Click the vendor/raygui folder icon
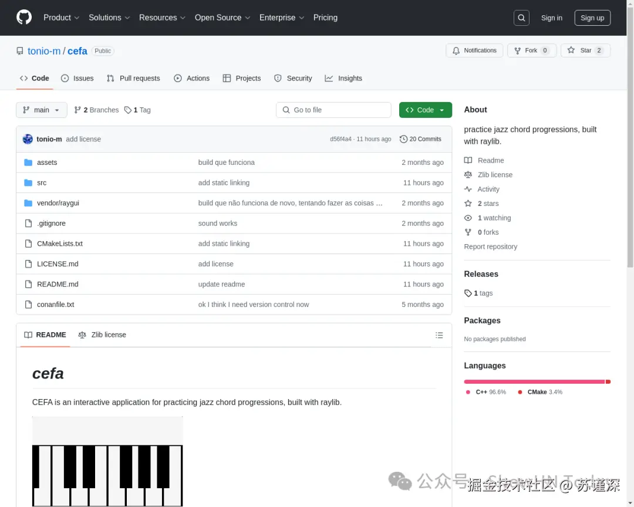The width and height of the screenshot is (634, 507). [28, 203]
